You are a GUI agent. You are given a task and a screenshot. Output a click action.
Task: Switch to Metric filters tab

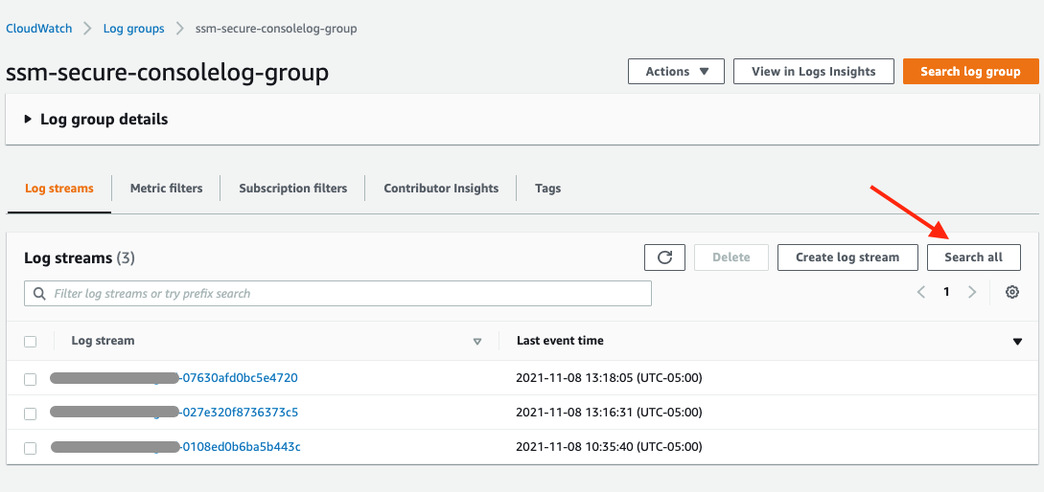[x=167, y=189]
